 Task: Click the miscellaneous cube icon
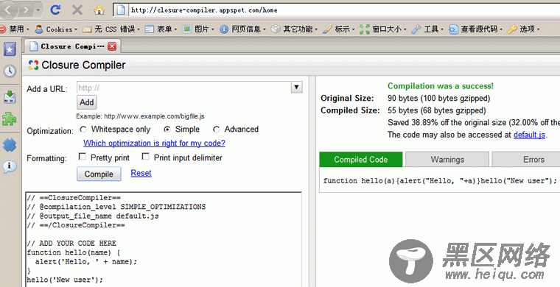(276, 29)
